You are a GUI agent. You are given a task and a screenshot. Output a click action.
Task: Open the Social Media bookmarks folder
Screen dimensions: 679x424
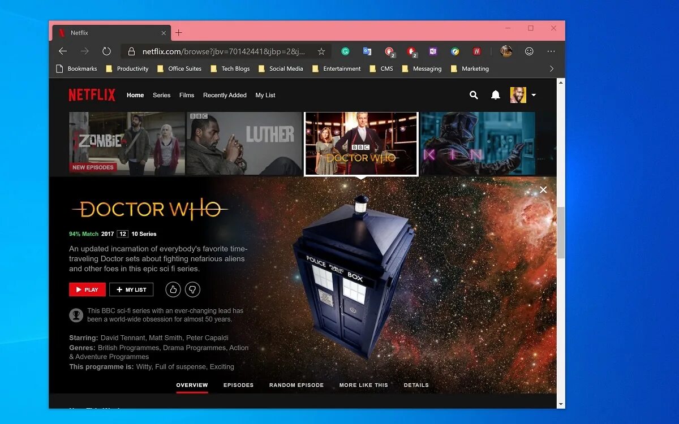tap(281, 69)
